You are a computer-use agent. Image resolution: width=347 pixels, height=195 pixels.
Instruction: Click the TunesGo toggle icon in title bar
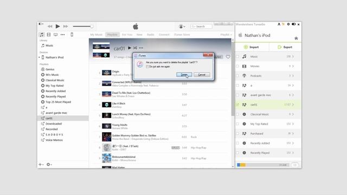pyautogui.click(x=293, y=24)
